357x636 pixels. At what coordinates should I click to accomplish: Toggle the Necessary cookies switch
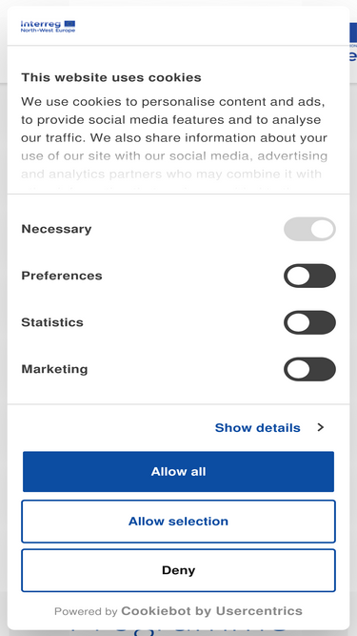coord(309,229)
